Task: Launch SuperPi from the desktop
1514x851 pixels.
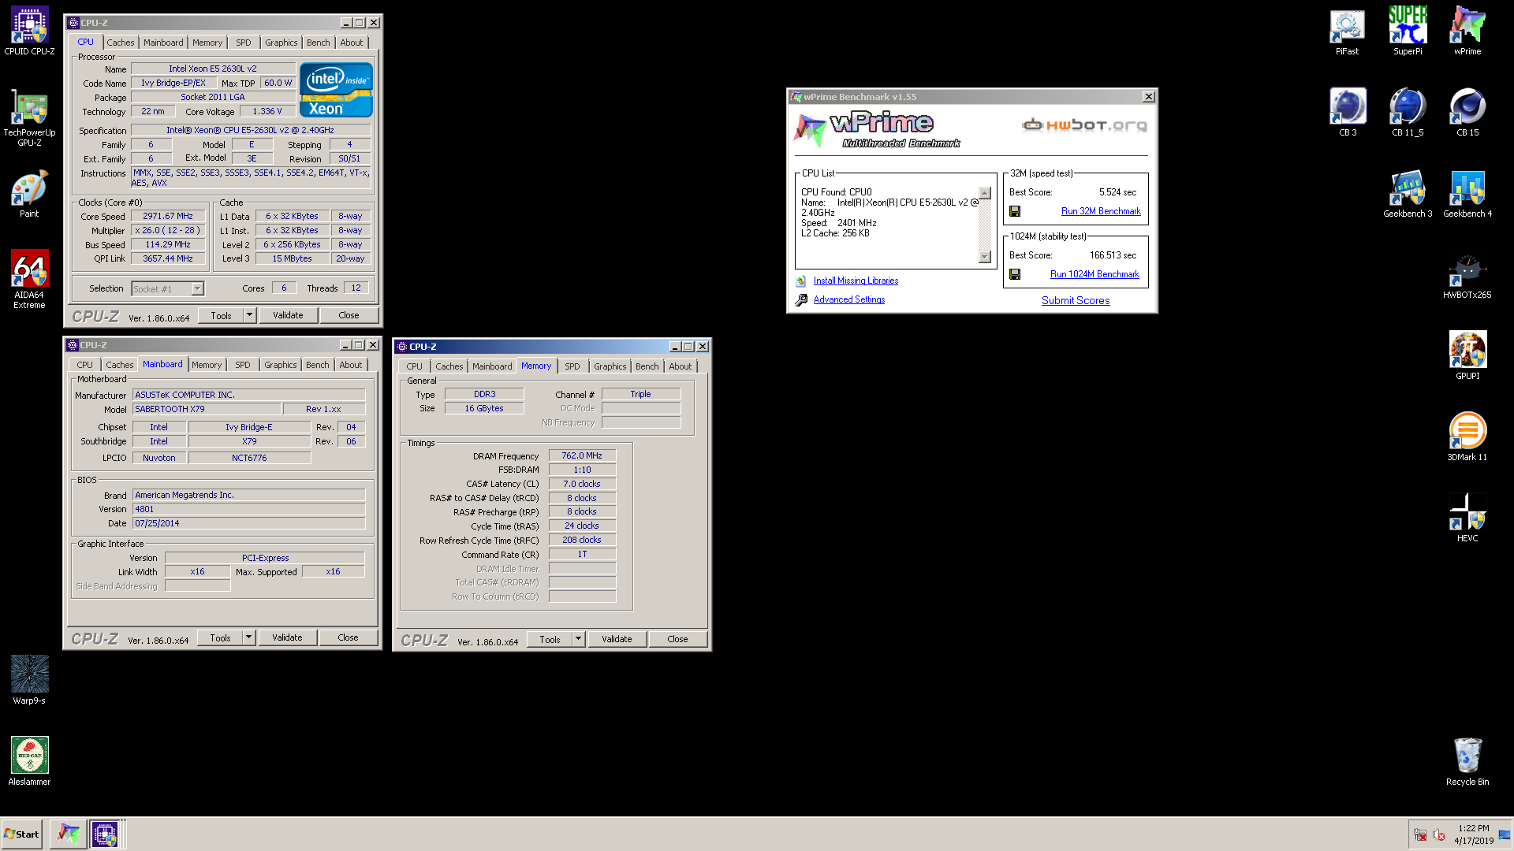Action: pos(1408,32)
